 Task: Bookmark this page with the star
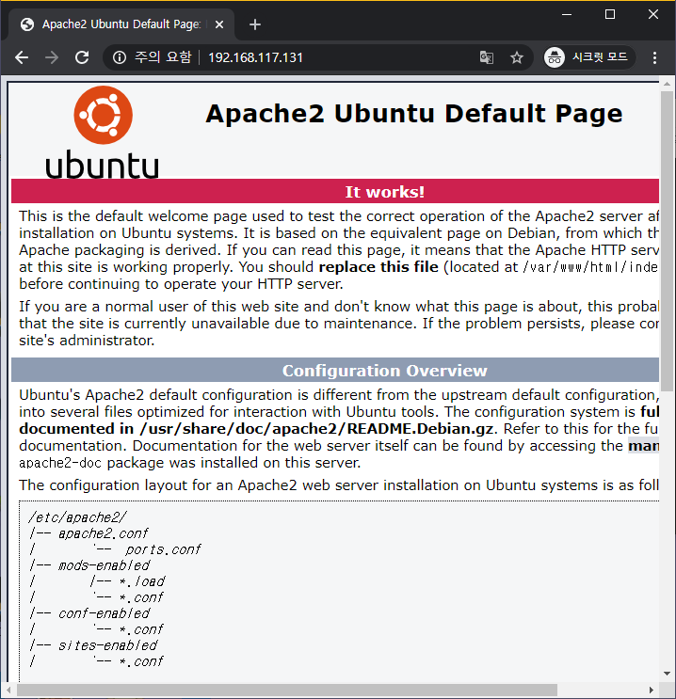[x=517, y=57]
